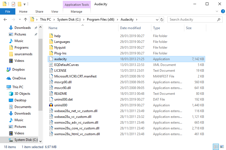Select the 3D Objects icon
226x150 pixels.
[11, 94]
